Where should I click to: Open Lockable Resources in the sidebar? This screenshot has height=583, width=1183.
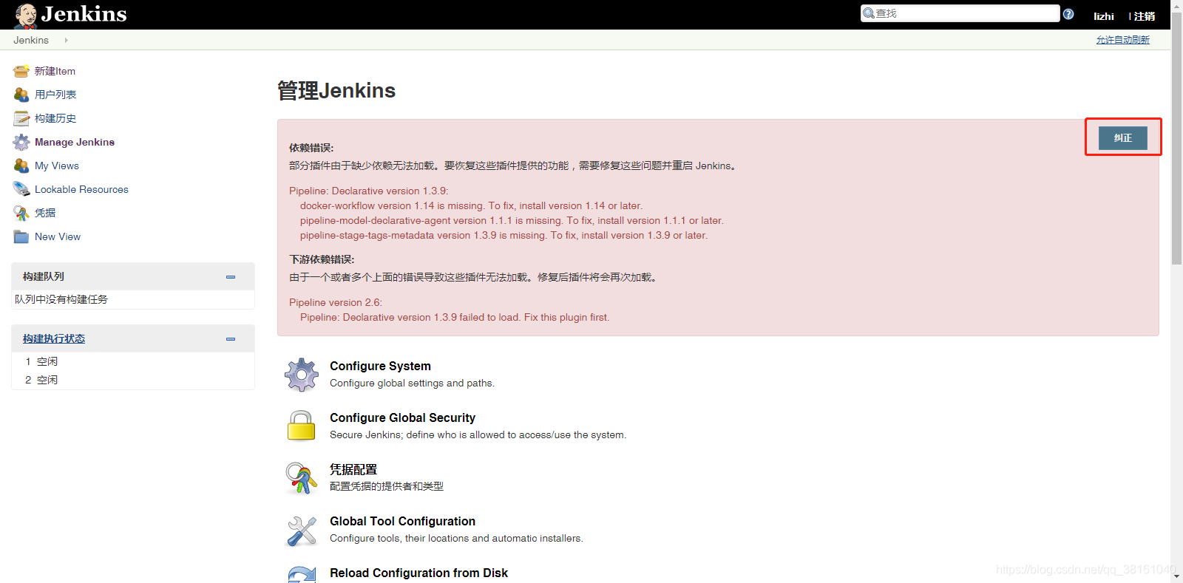(81, 189)
